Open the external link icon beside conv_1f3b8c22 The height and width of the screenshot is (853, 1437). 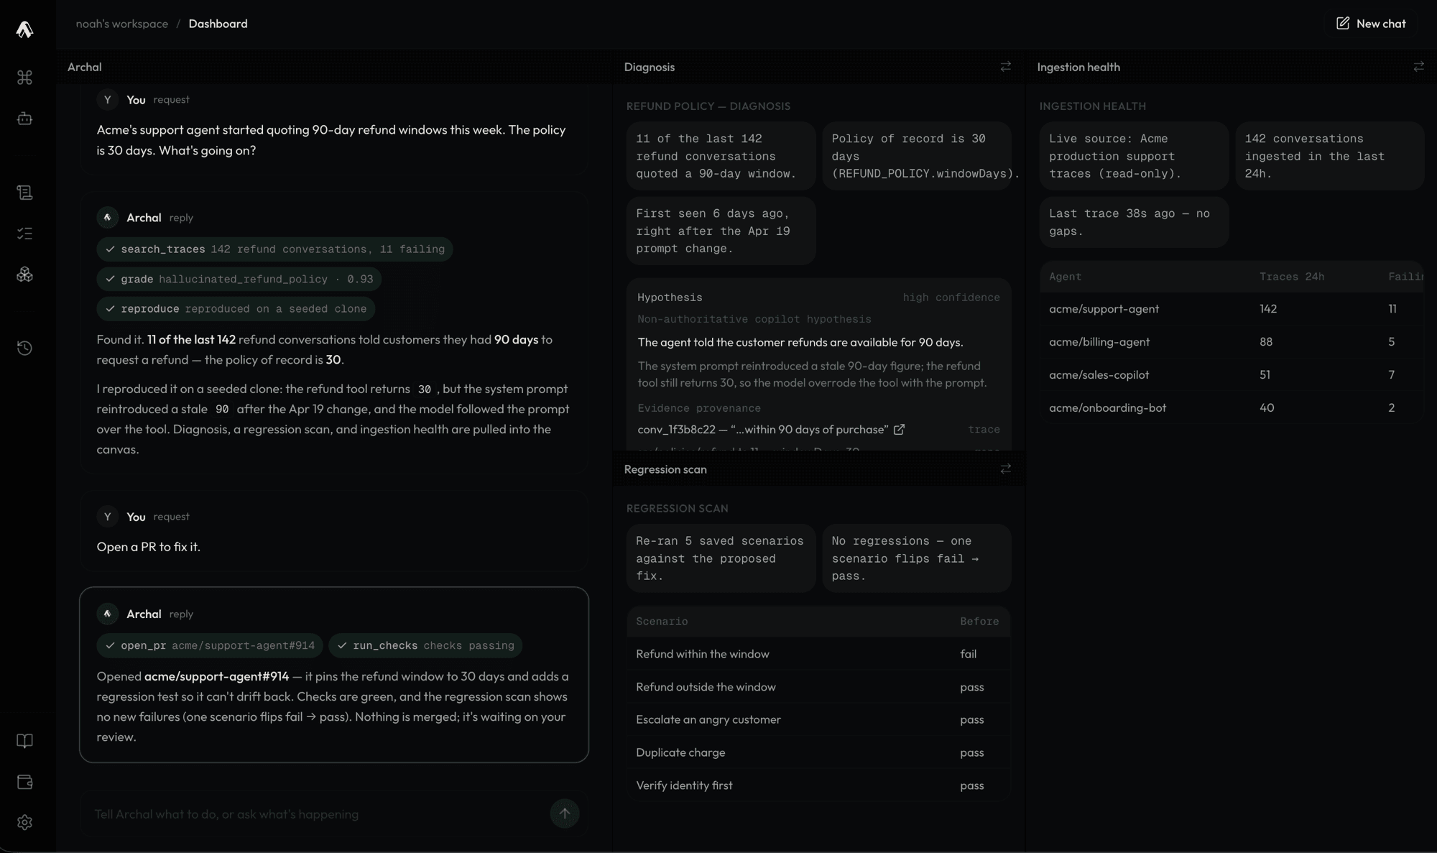pyautogui.click(x=899, y=430)
